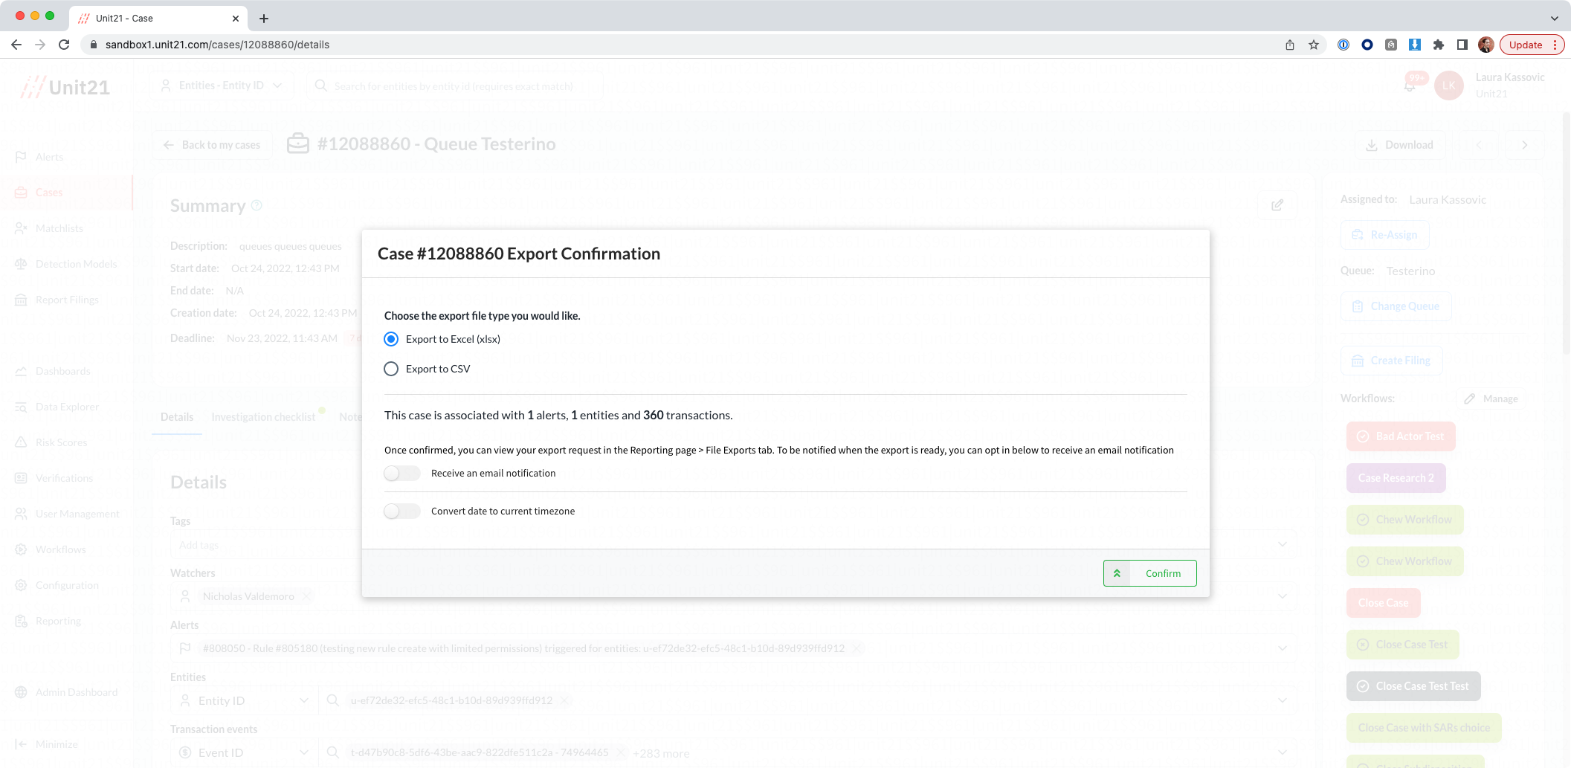The height and width of the screenshot is (768, 1571).
Task: Select Export to Excel (xlsx) radio
Action: pyautogui.click(x=391, y=339)
